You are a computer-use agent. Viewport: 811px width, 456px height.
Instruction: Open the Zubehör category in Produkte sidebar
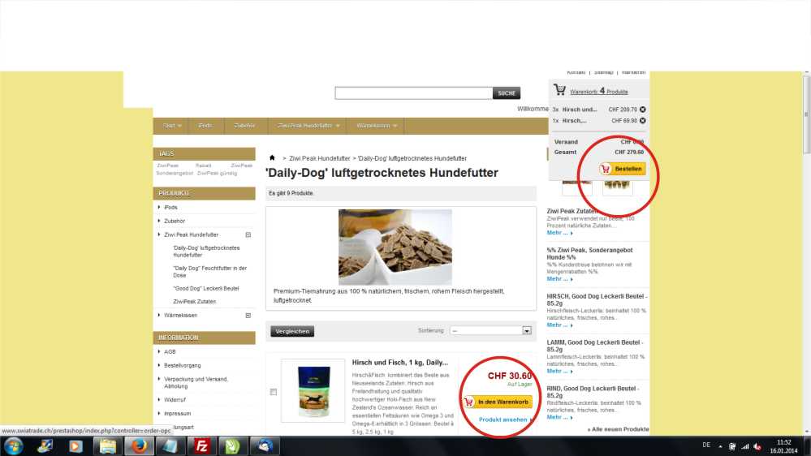point(175,221)
